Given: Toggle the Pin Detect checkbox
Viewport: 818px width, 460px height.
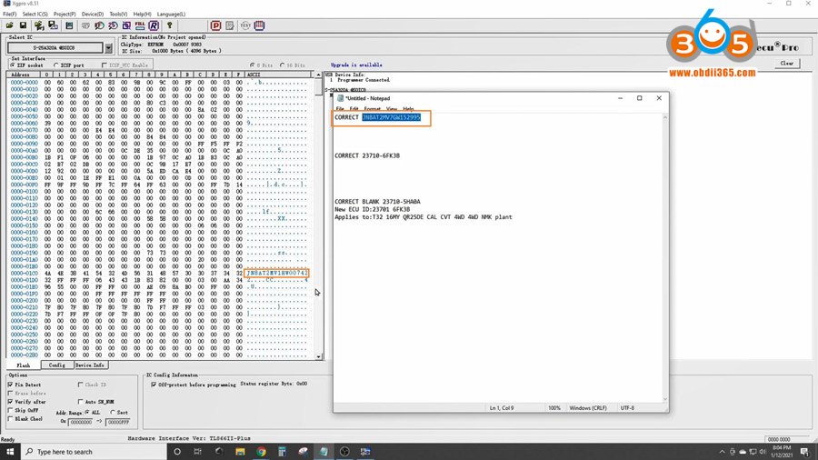Looking at the screenshot, I should pyautogui.click(x=10, y=385).
